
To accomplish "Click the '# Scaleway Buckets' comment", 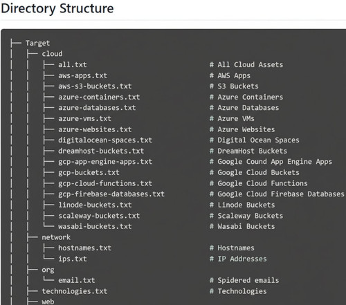I will [x=246, y=216].
